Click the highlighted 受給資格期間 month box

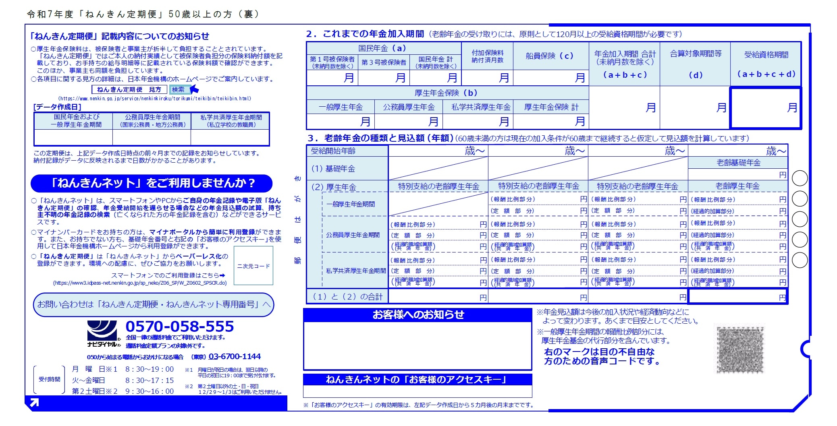765,108
